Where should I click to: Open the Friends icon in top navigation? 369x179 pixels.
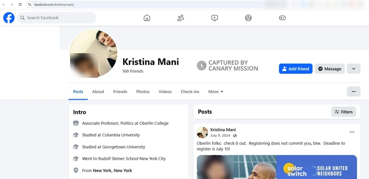pos(181,18)
